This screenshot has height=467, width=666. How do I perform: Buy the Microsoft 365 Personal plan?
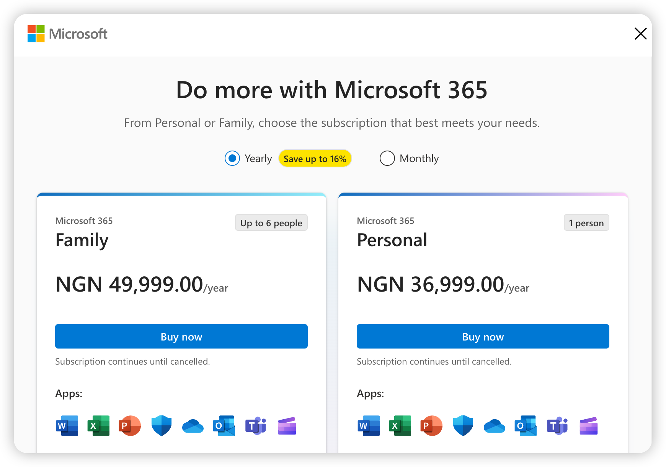[x=483, y=336]
